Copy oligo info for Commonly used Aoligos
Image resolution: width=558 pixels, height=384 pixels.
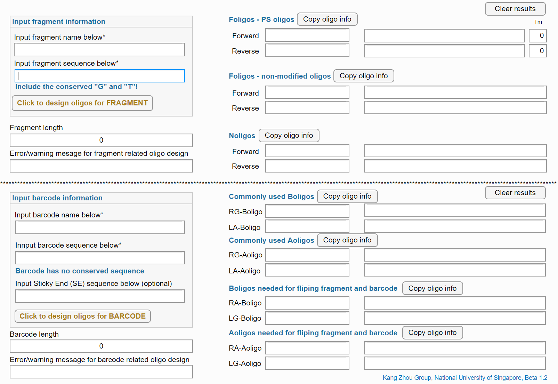(x=347, y=240)
